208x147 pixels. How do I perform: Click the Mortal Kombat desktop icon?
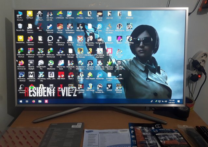point(60,26)
